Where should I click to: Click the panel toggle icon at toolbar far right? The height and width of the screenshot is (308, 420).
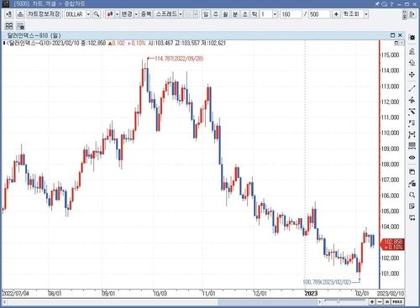coord(412,14)
